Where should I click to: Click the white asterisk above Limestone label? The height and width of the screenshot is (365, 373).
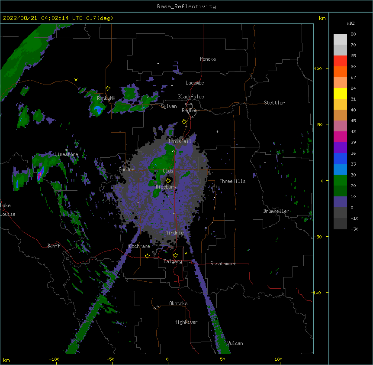coord(66,150)
